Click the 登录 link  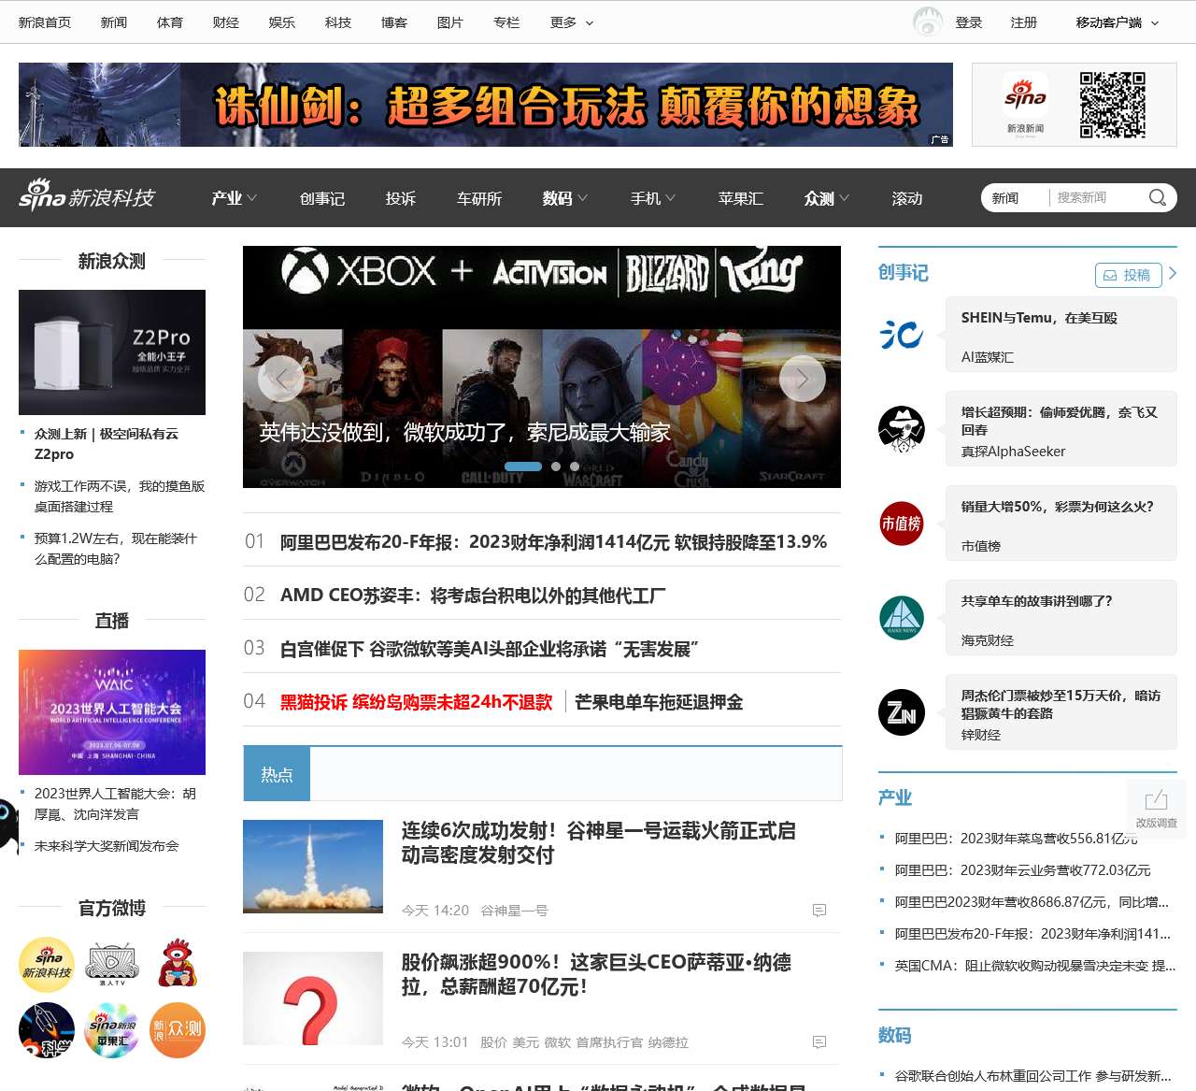pos(969,22)
